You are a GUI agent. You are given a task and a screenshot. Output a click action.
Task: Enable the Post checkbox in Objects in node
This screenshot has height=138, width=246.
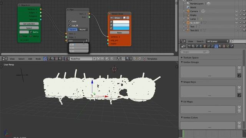pos(21,36)
